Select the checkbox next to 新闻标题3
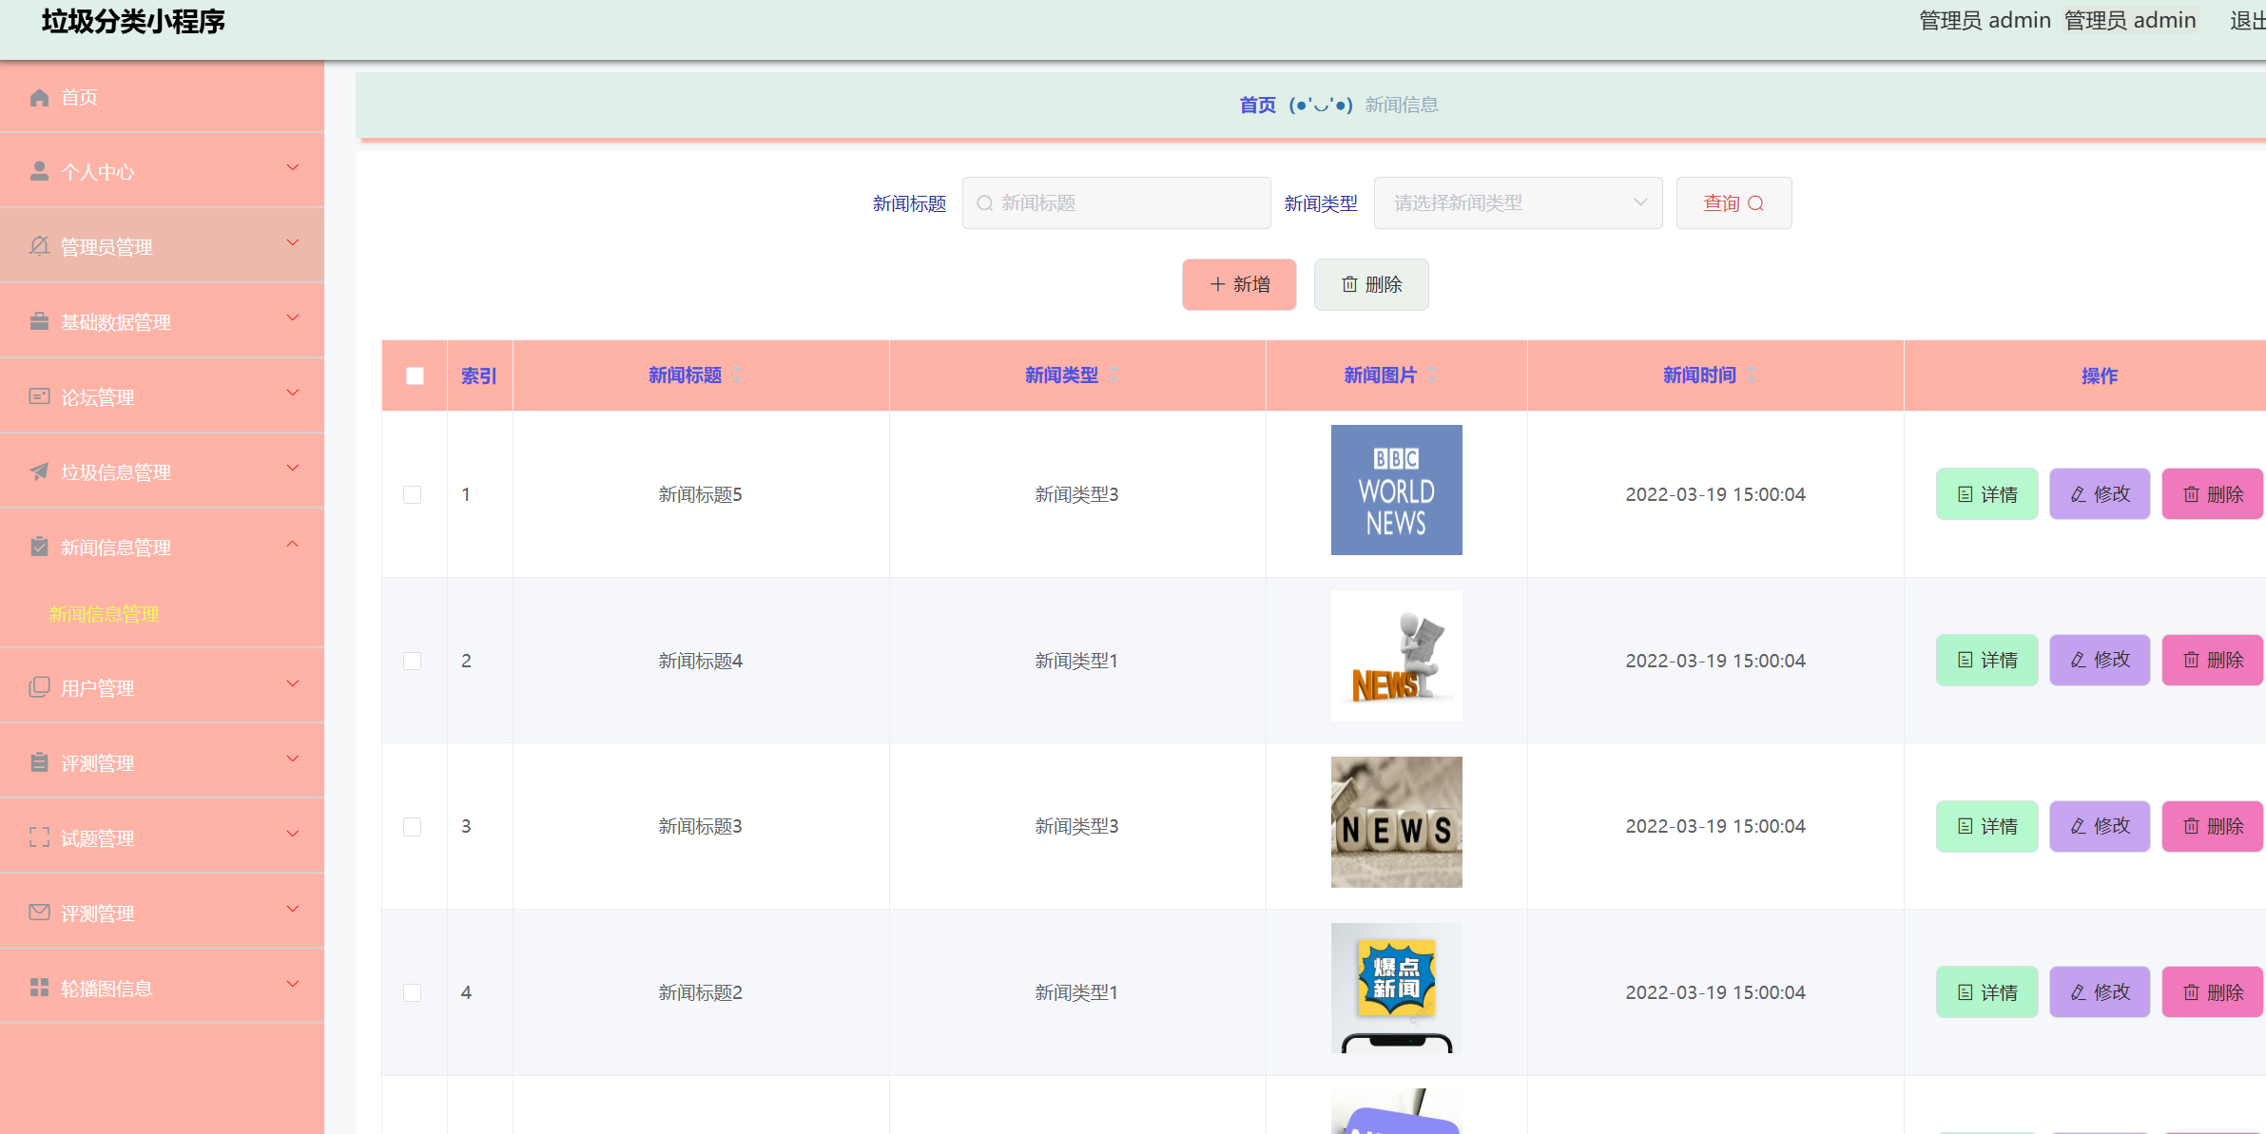Image resolution: width=2266 pixels, height=1134 pixels. [413, 826]
